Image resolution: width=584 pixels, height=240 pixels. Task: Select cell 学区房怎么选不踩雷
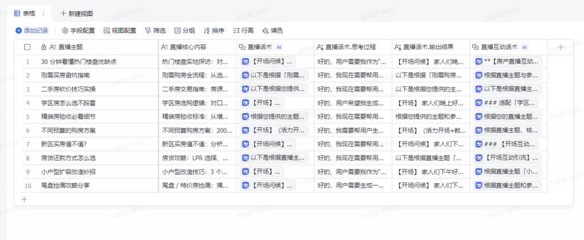click(x=99, y=103)
